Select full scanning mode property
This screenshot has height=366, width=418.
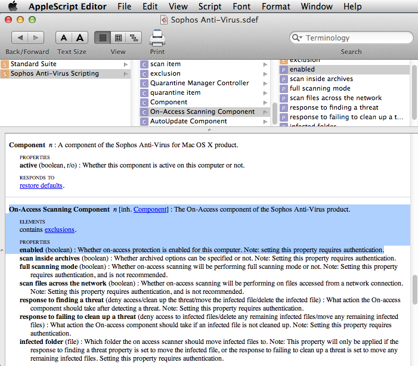pos(344,88)
